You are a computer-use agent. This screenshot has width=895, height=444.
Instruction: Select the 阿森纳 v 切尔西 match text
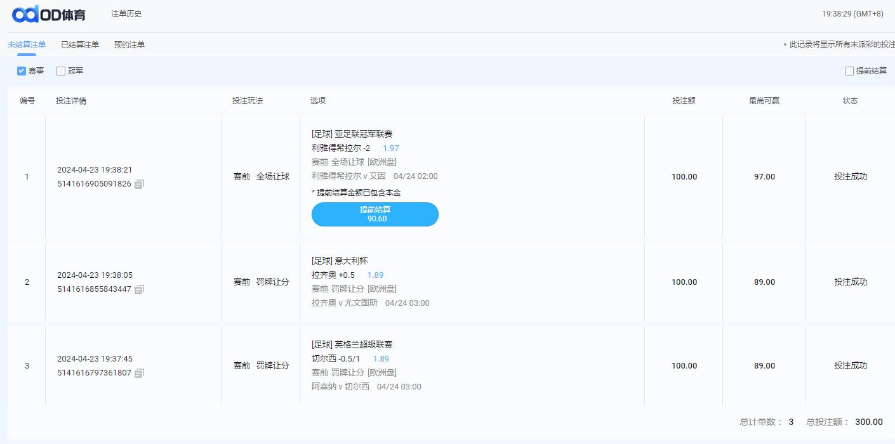340,387
